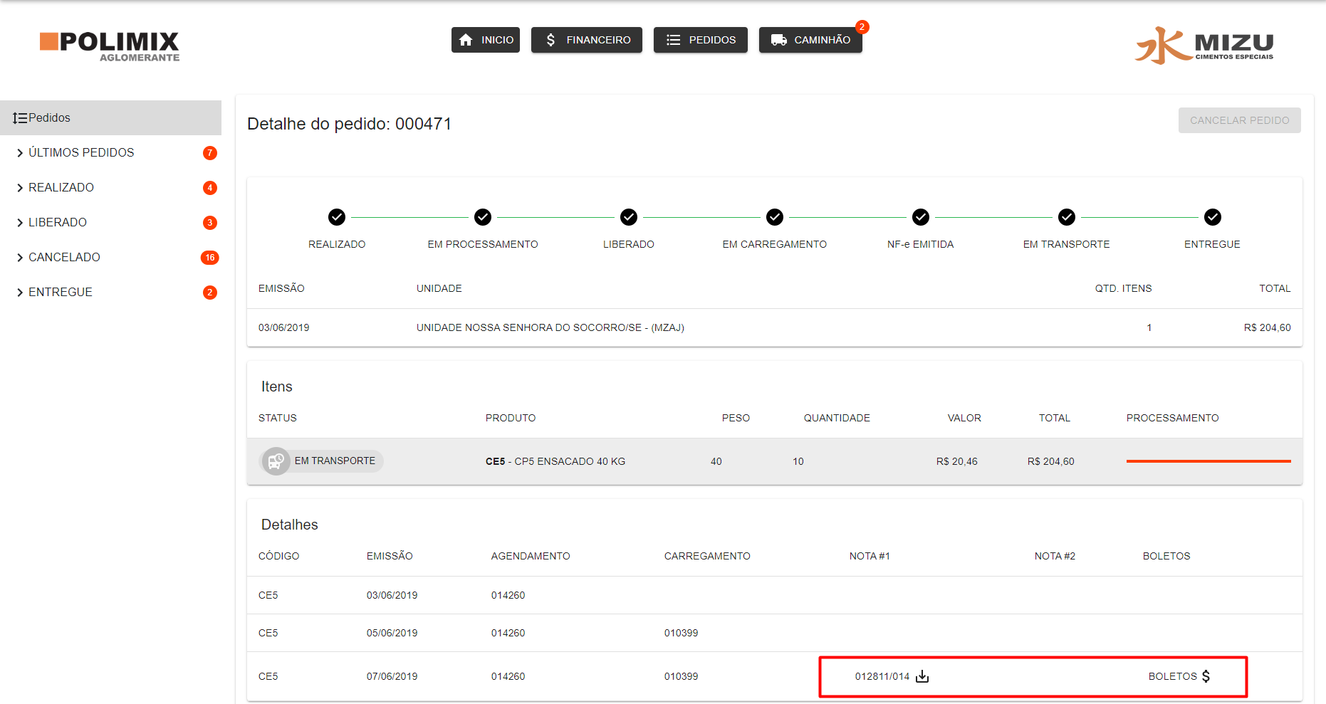Image resolution: width=1326 pixels, height=704 pixels.
Task: Expand the ENTREGUE sidebar chevron
Action: click(20, 293)
